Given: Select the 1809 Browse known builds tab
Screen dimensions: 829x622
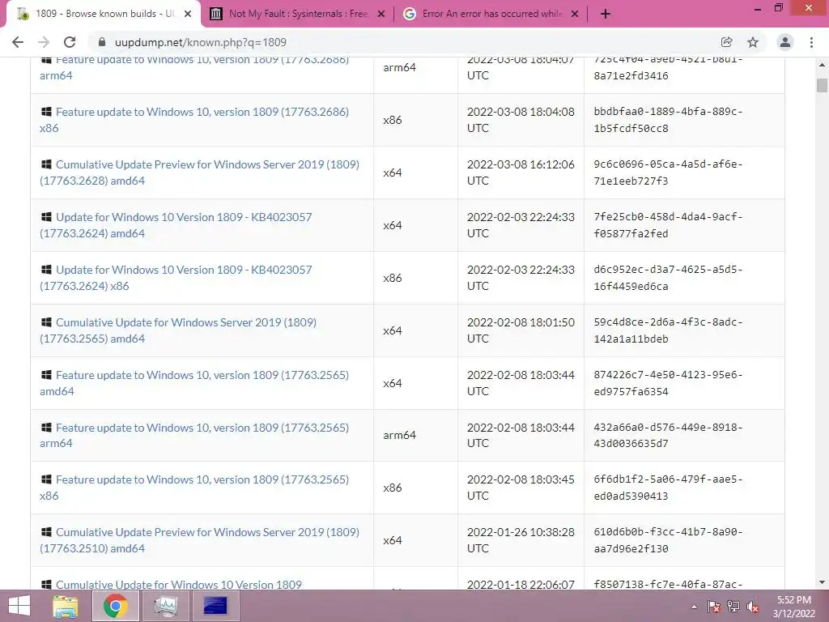Looking at the screenshot, I should click(x=103, y=14).
